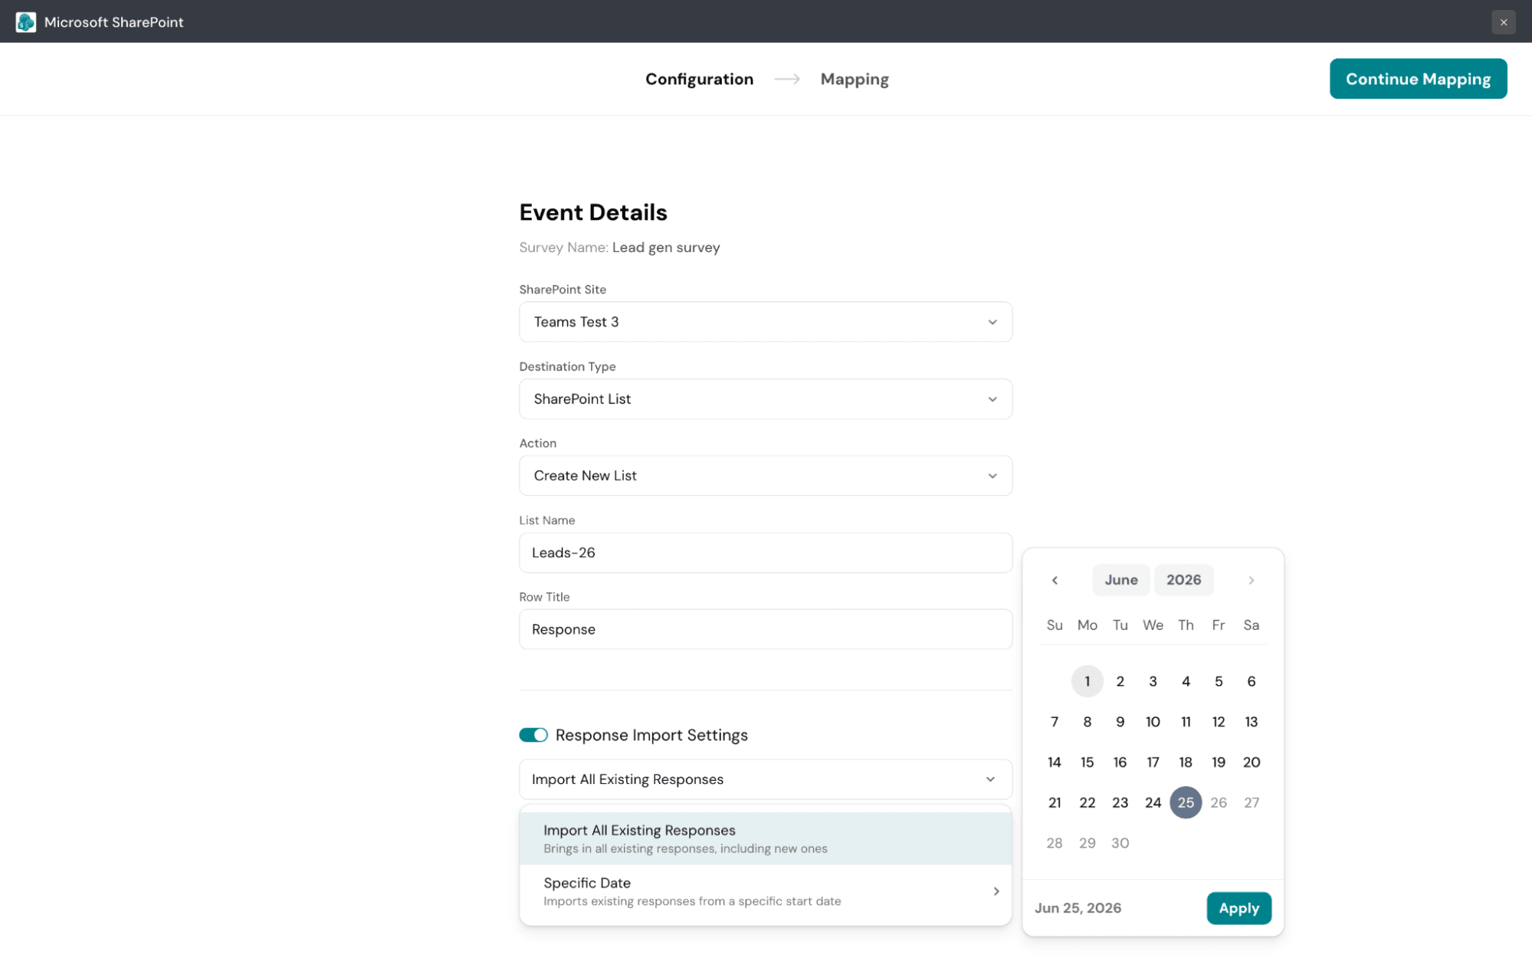1532x958 pixels.
Task: Click Continue Mapping button
Action: coord(1418,79)
